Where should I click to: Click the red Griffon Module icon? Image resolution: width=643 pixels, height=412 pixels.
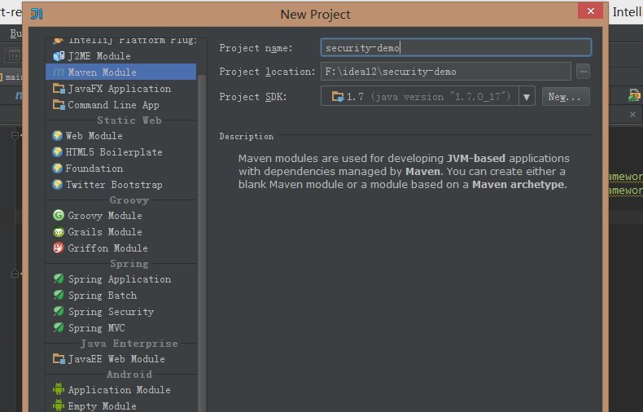click(x=59, y=248)
